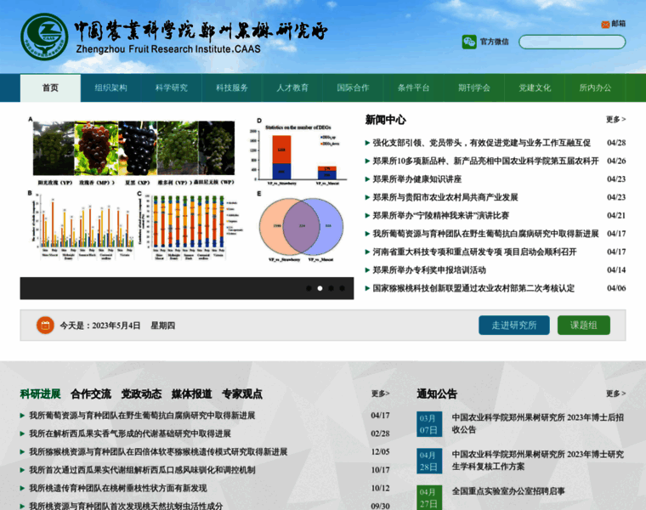Open news 郑果所10多项新品种、新产品亮相
Screen dimensions: 646x510
(485, 161)
